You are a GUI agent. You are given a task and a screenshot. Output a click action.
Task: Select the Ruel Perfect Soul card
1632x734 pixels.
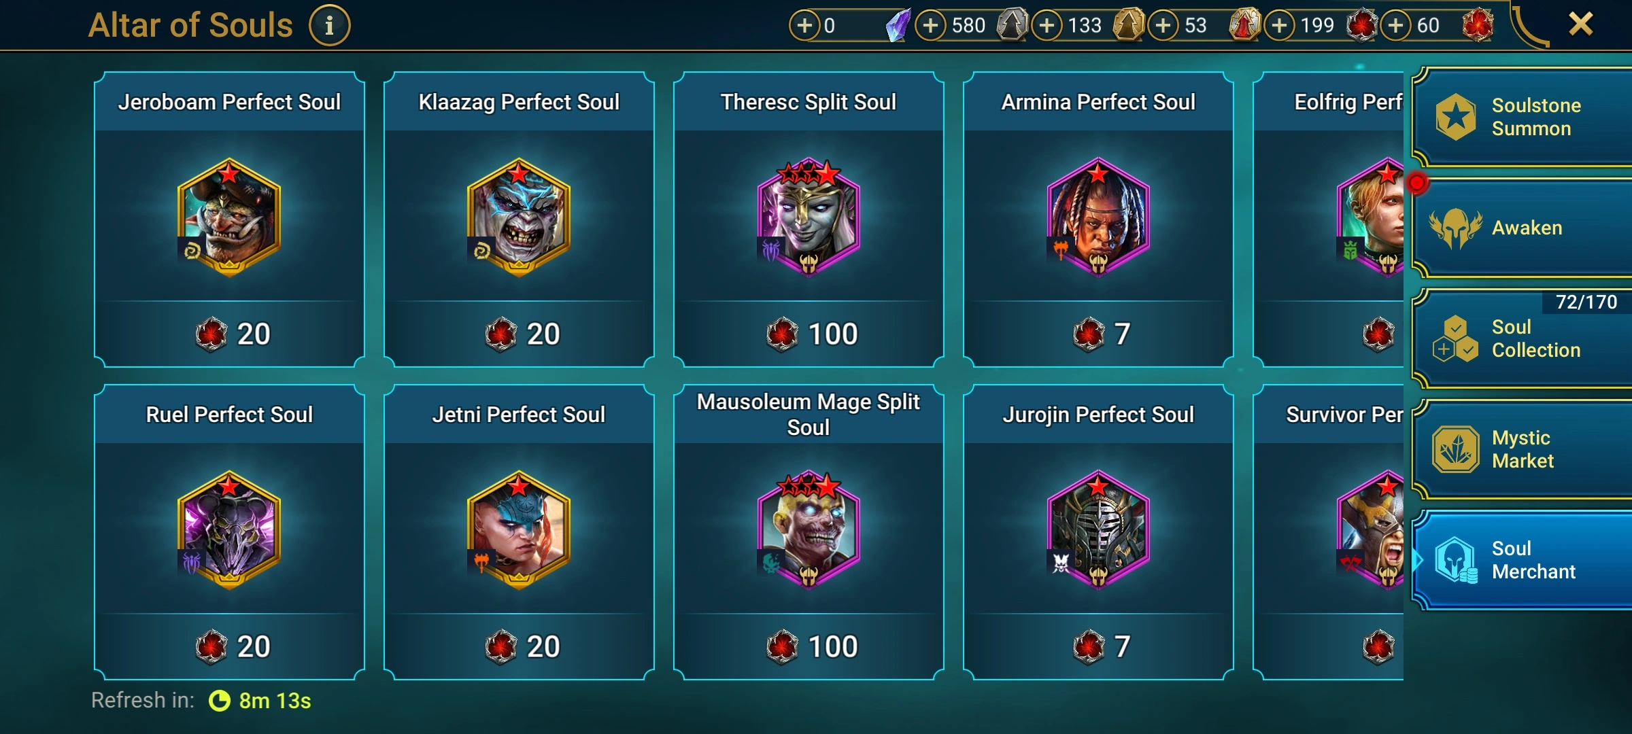[230, 531]
